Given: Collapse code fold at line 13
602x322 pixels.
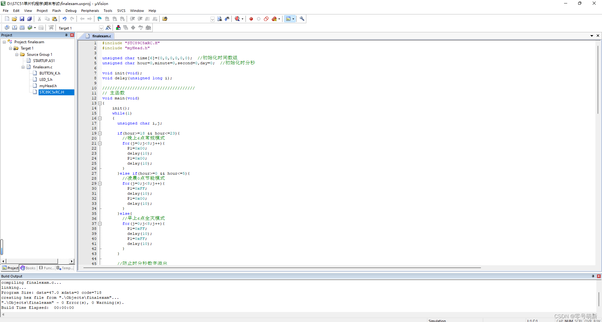Looking at the screenshot, I should 100,103.
